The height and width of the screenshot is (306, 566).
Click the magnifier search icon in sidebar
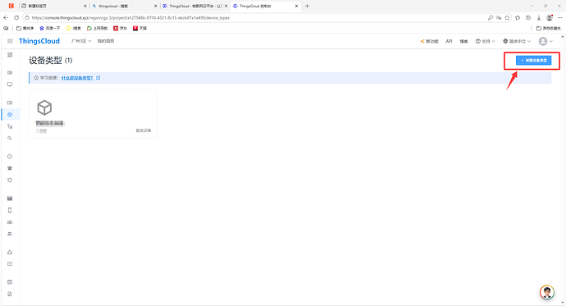coord(10,138)
